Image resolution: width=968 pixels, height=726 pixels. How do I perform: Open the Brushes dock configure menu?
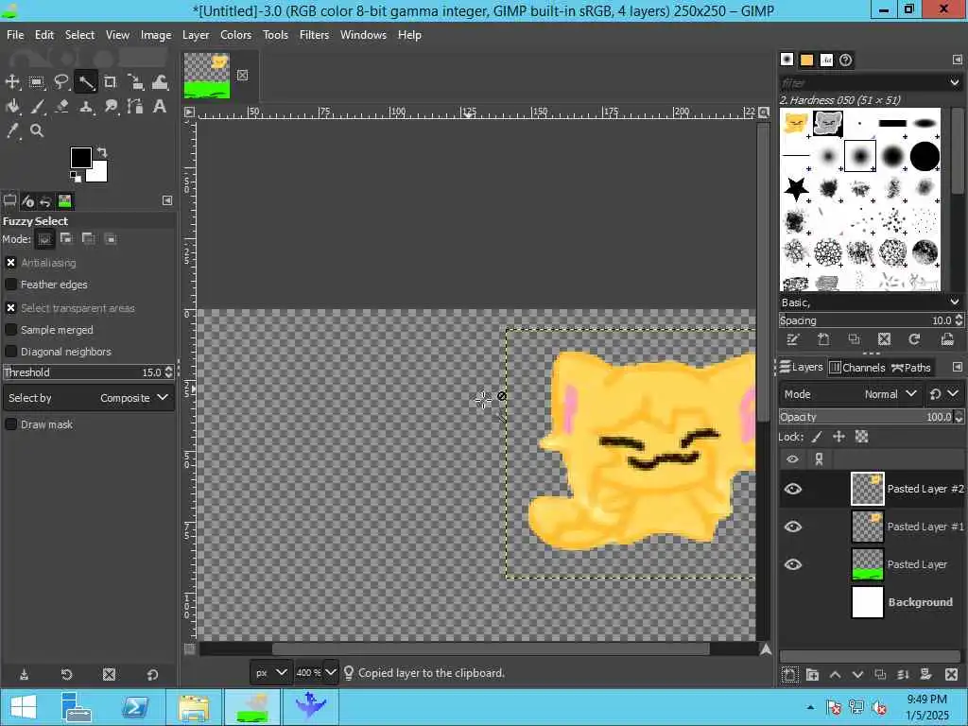[957, 60]
